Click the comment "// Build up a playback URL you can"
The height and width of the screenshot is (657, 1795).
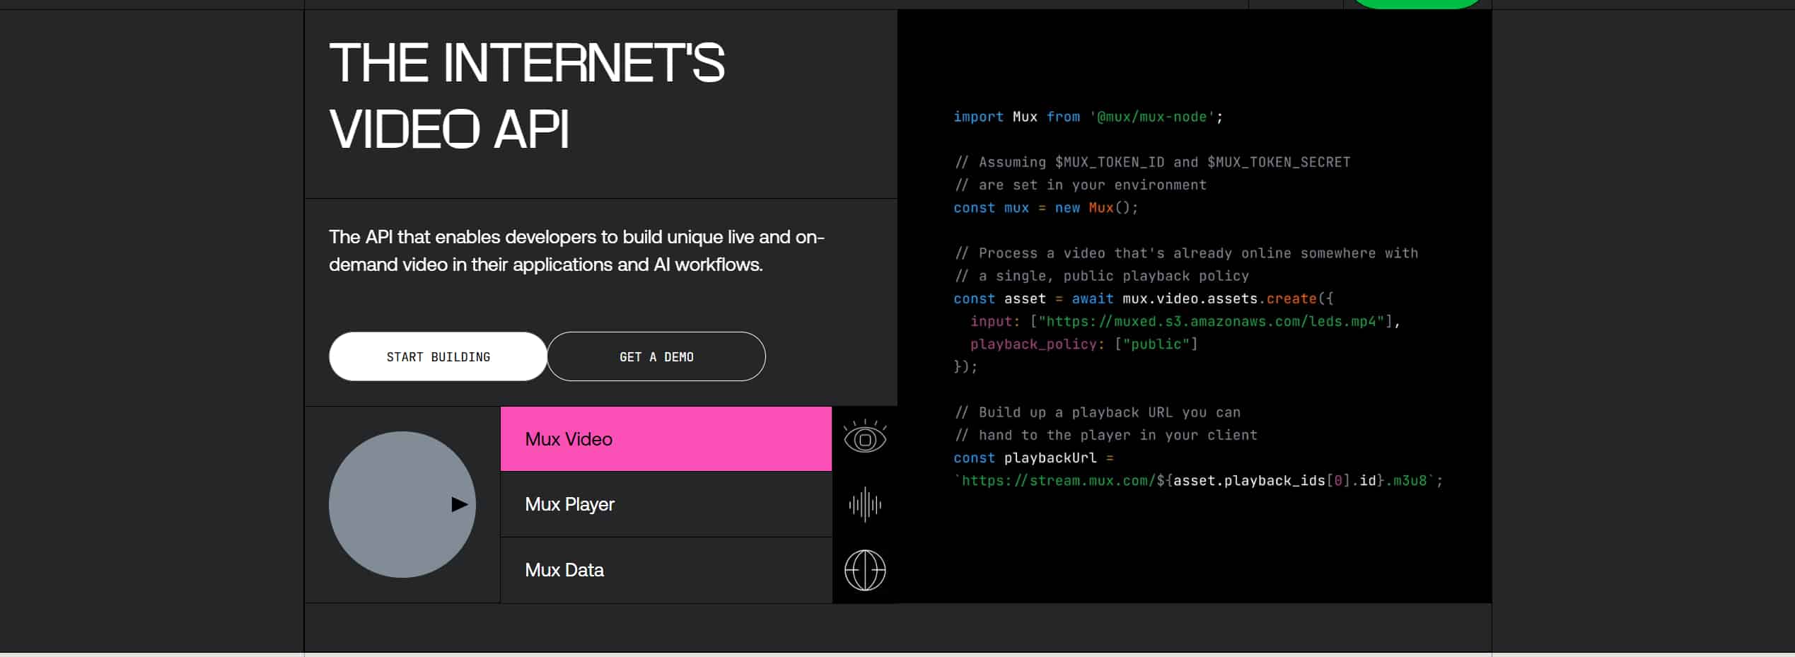(x=1097, y=412)
